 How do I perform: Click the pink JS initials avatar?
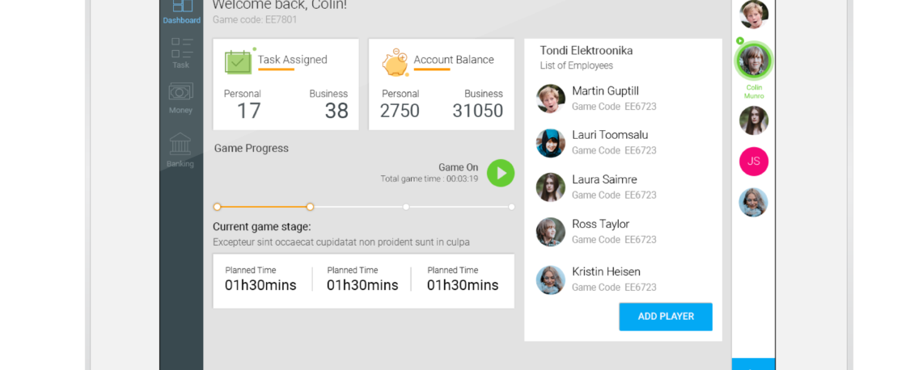coord(753,162)
